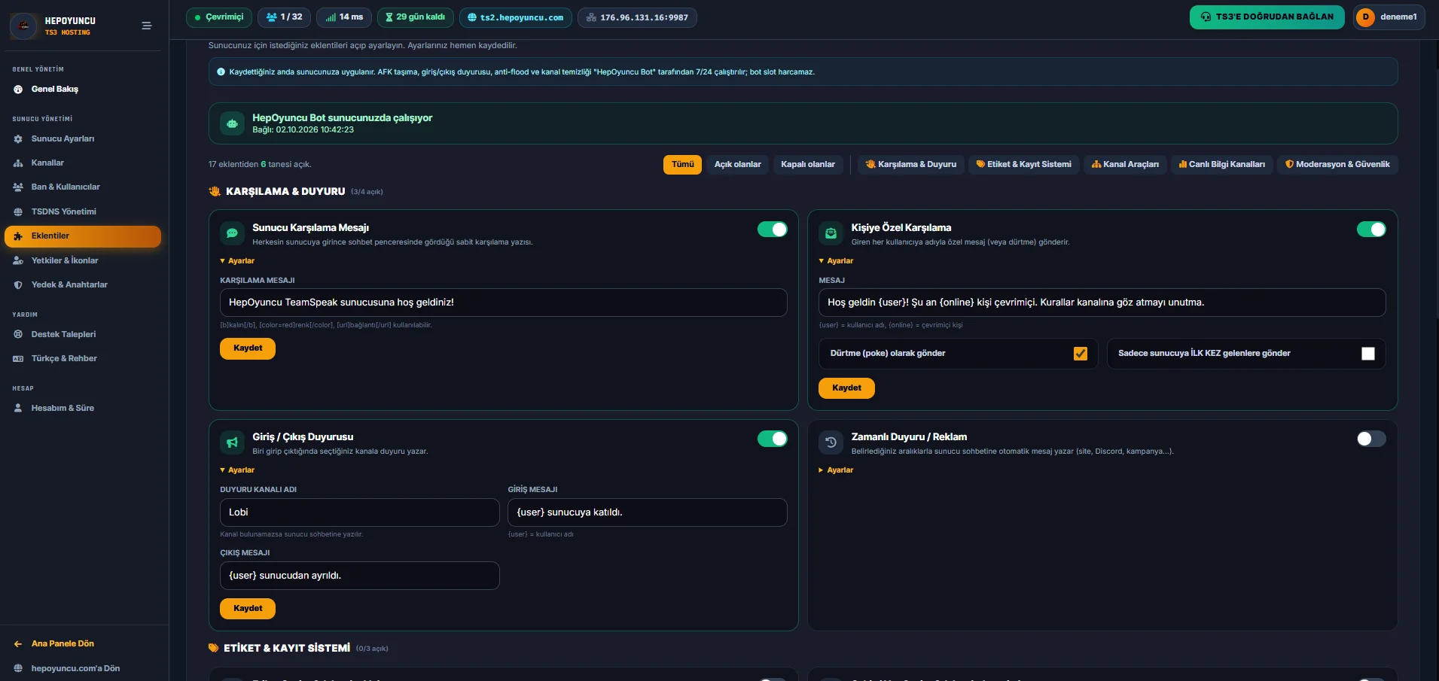Select the Tümü filter tab
The height and width of the screenshot is (681, 1439).
(682, 165)
